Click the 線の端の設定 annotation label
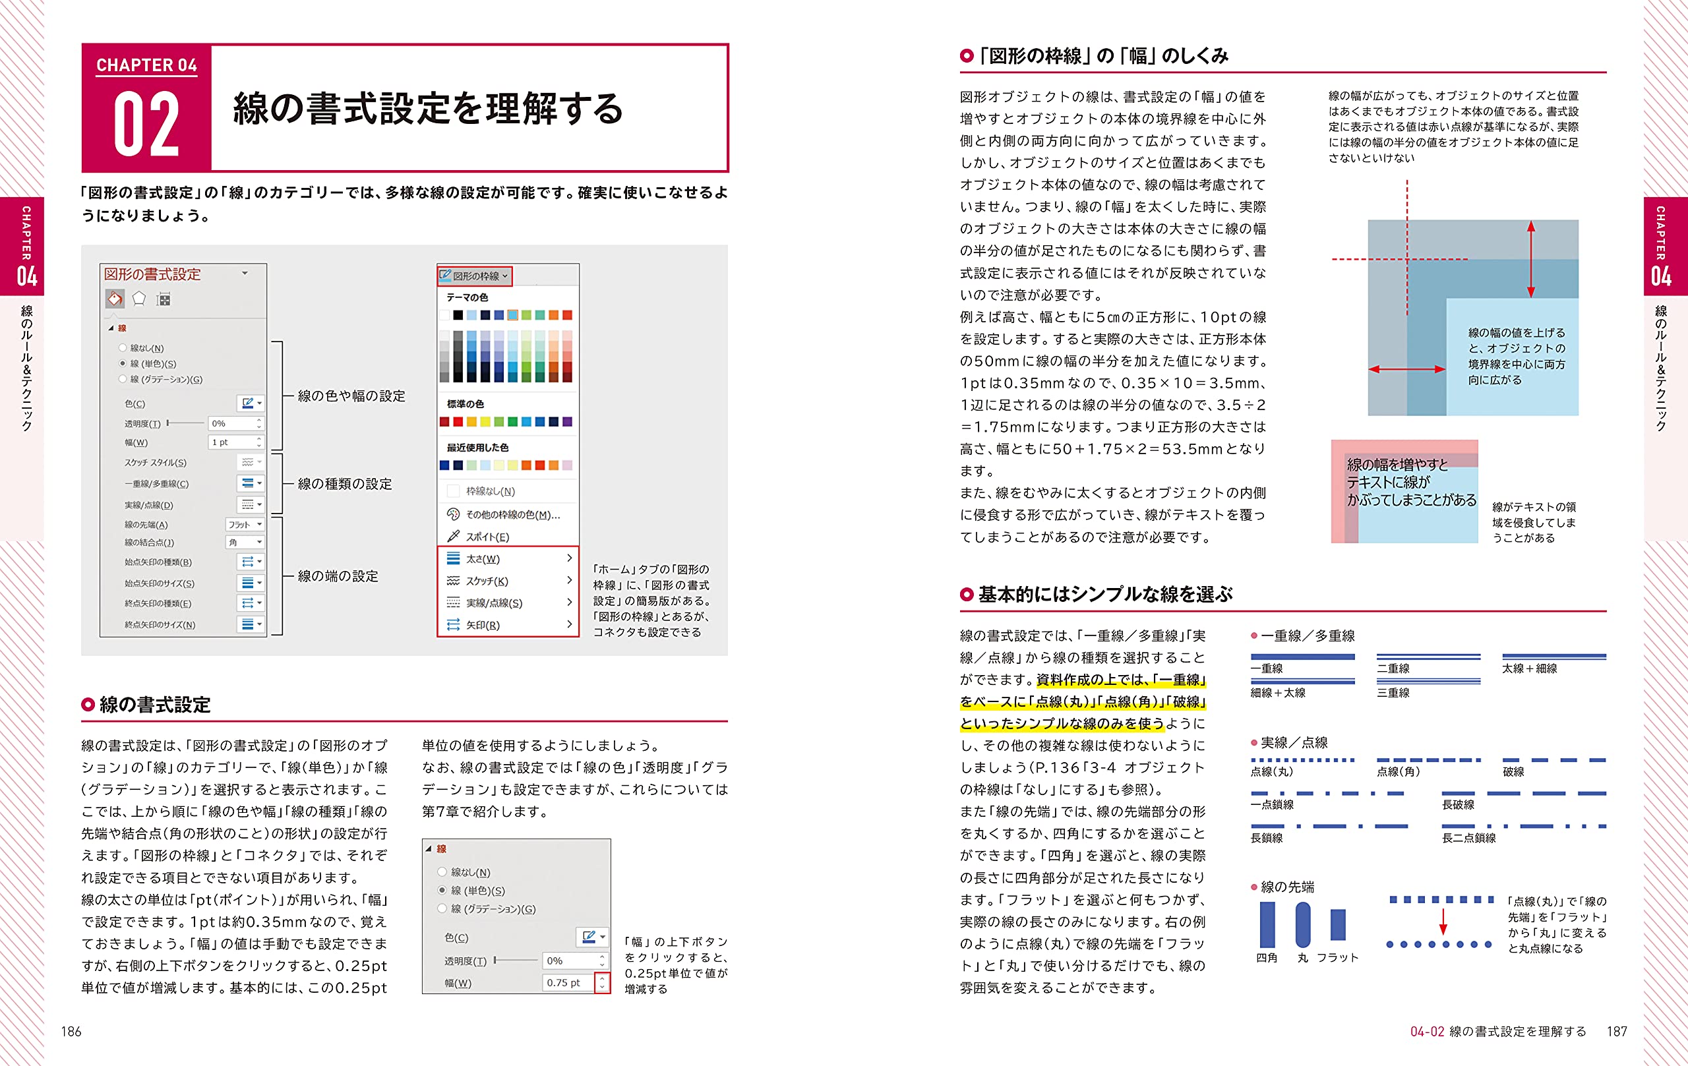This screenshot has width=1688, height=1066. coord(338,576)
